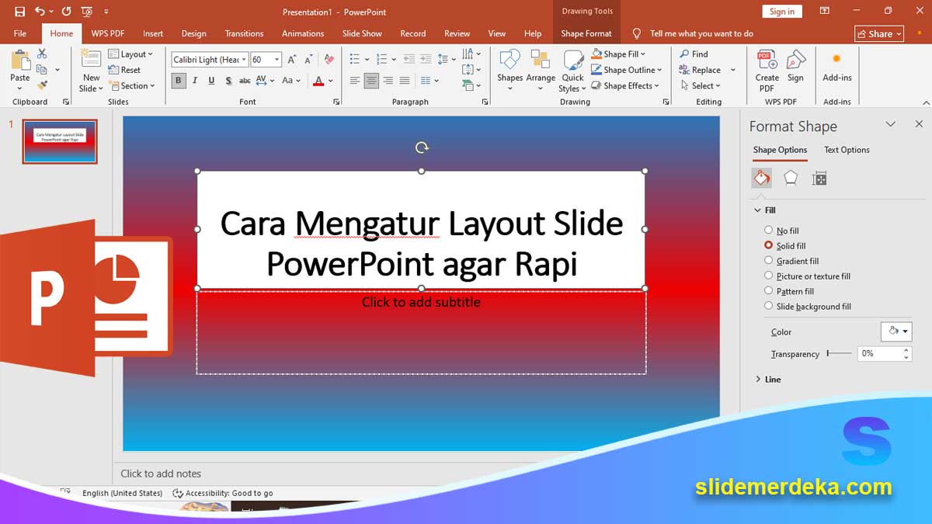Viewport: 932px width, 524px height.
Task: Open the Shape Outline dropdown
Action: coord(626,70)
